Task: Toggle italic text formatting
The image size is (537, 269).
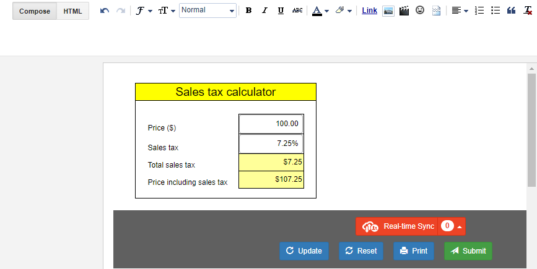Action: [264, 11]
